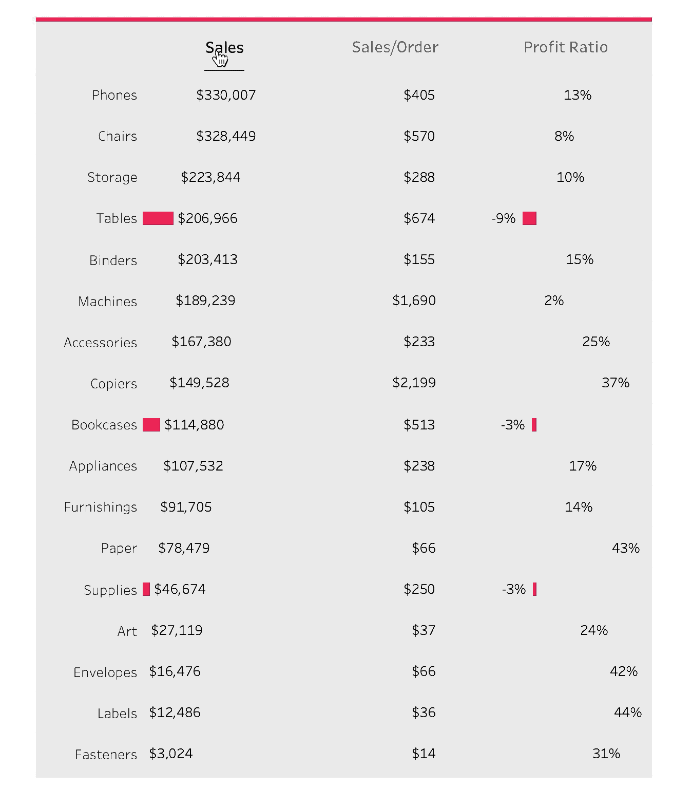Select the Tables negative profit ratio bar
Viewport: 692px width, 789px height.
(x=529, y=218)
